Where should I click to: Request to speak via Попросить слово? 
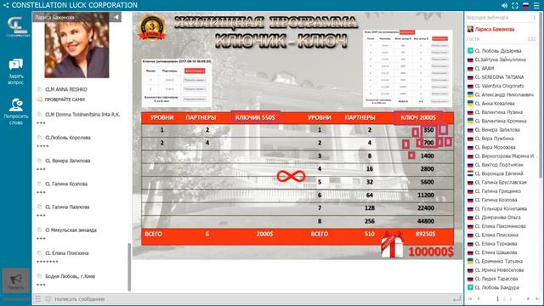15,111
